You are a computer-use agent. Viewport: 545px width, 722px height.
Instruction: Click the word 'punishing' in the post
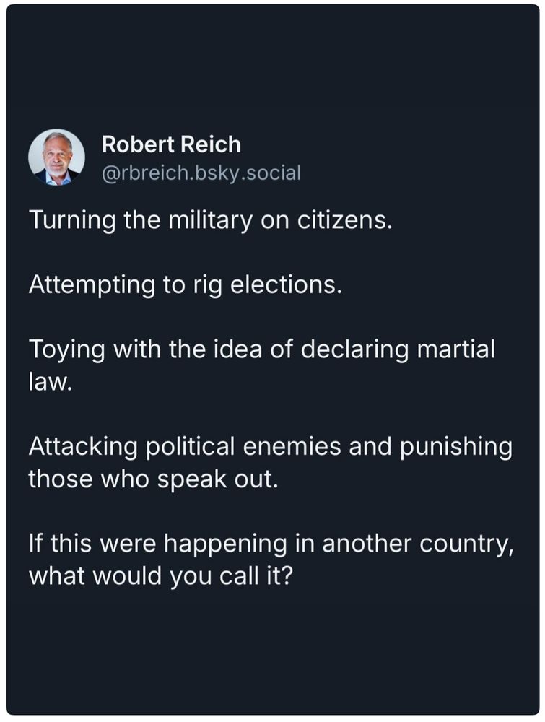point(455,448)
